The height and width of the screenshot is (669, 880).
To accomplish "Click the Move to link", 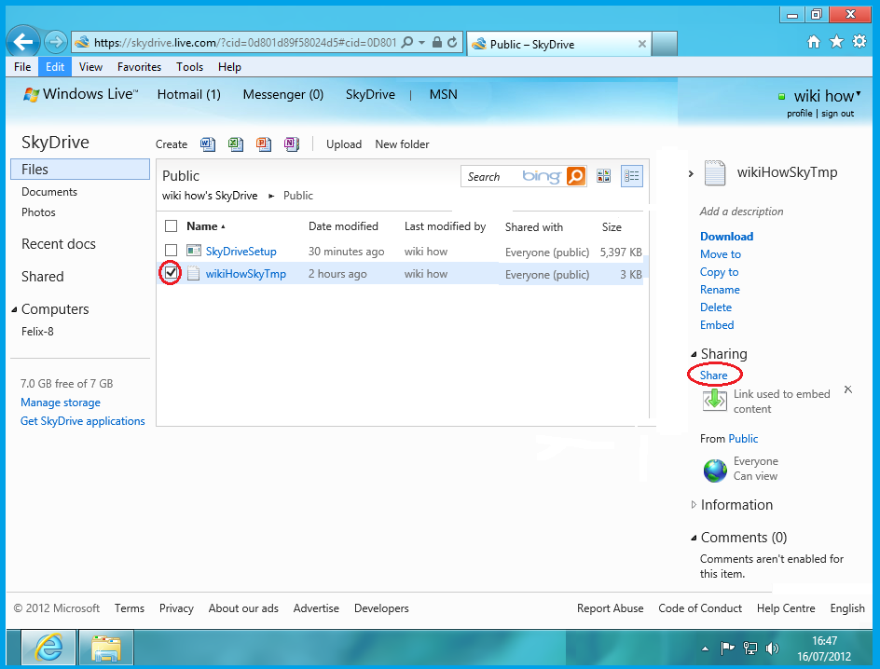I will tap(721, 254).
